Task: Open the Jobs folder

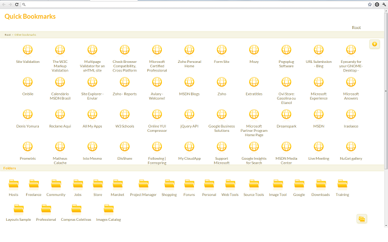Action: click(78, 188)
